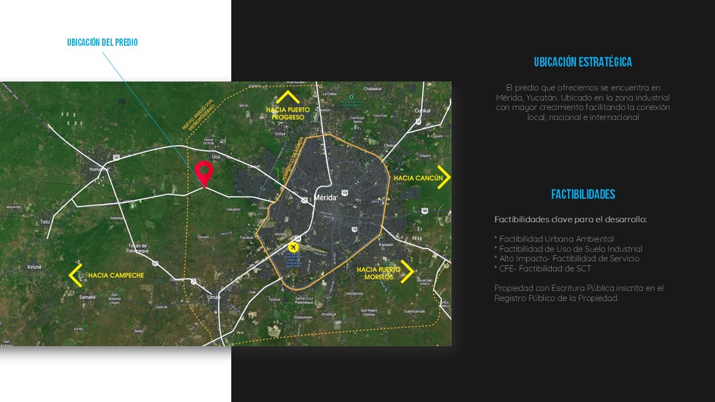This screenshot has height=402, width=715.
Task: Click the yellow arrow toward Campeche
Action: [x=75, y=275]
